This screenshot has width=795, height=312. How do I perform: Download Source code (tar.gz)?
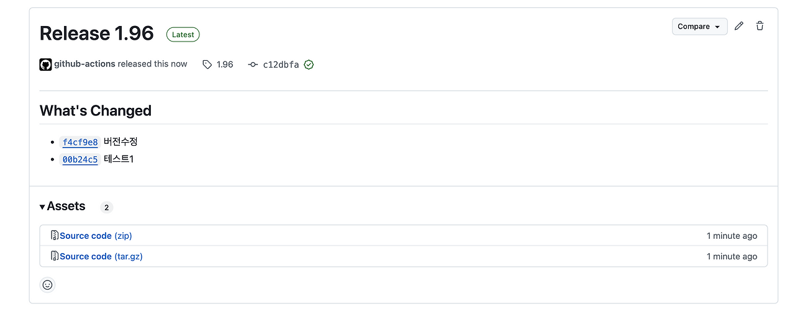pos(101,256)
